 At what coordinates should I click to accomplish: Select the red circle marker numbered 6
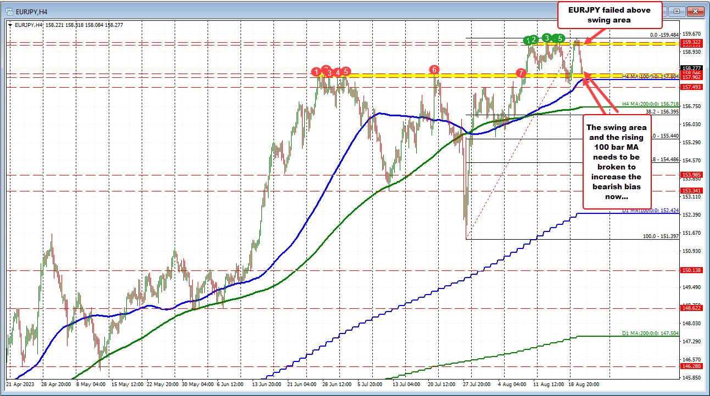click(x=434, y=70)
